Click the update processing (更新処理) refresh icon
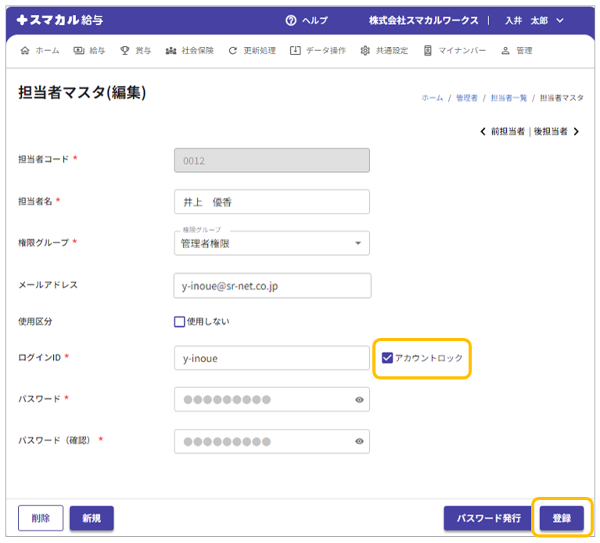The height and width of the screenshot is (543, 600). pos(232,51)
